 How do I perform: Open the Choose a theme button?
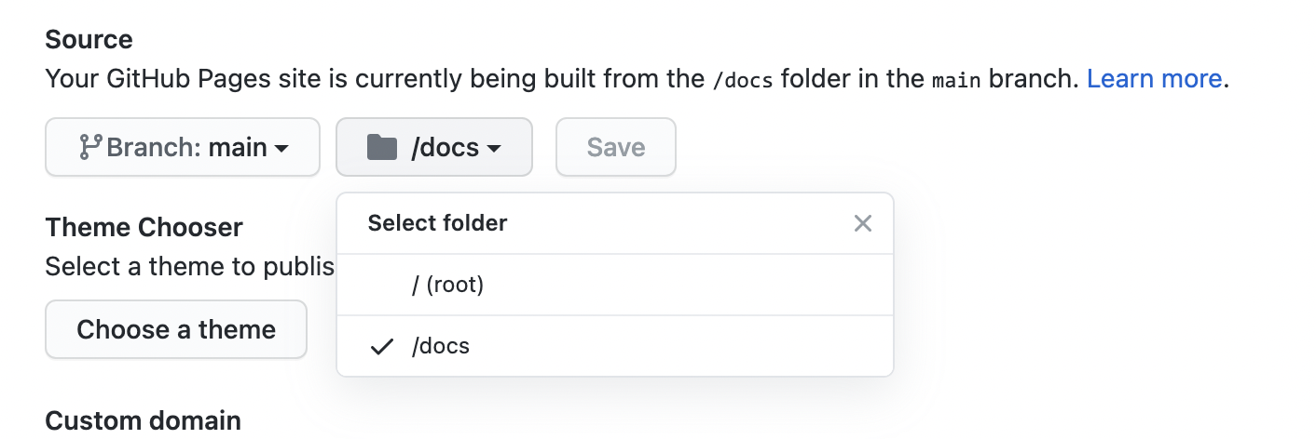(x=176, y=329)
